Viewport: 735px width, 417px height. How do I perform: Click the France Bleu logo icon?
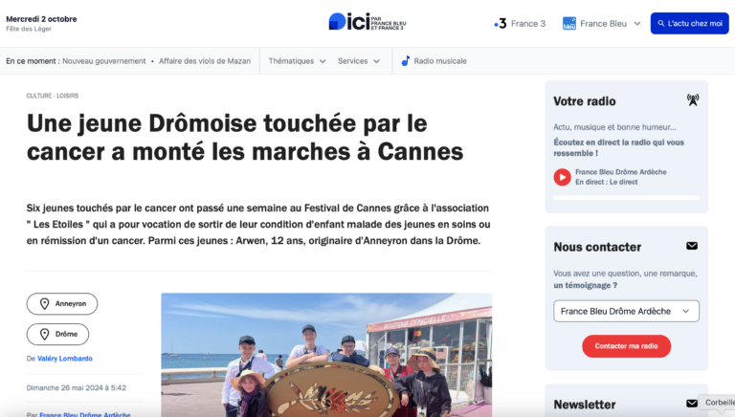pos(569,23)
